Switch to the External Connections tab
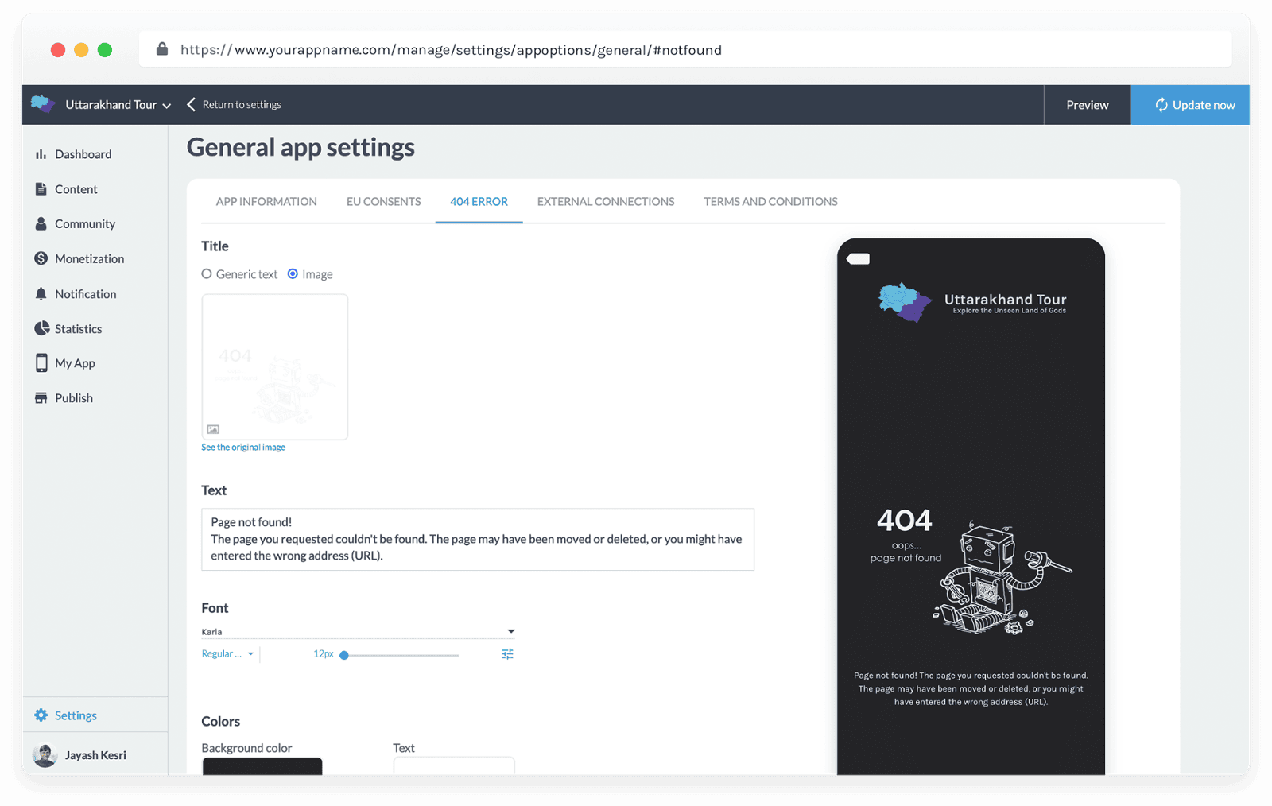 605,202
